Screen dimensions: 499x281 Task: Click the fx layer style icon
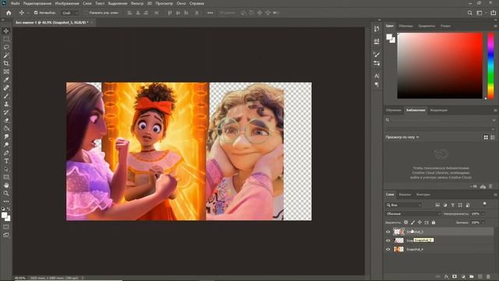446,276
